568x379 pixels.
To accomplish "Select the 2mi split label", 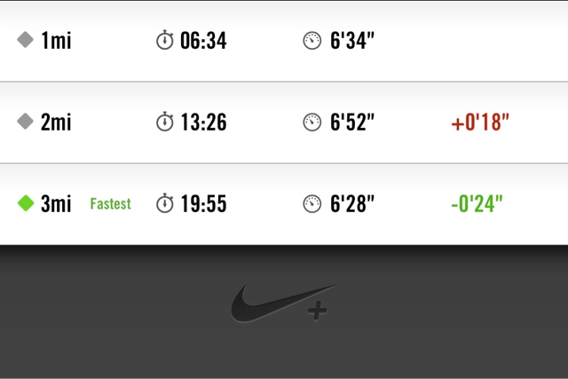I will click(56, 122).
